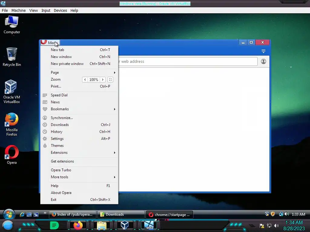Select Oracle VM VirtualBox desktop icon

click(12, 92)
